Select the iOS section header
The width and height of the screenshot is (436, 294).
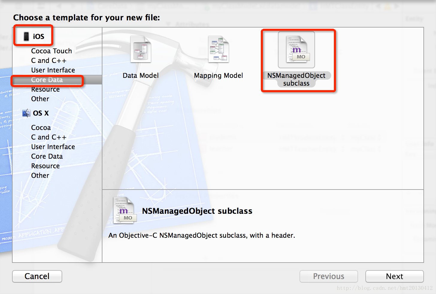click(39, 37)
